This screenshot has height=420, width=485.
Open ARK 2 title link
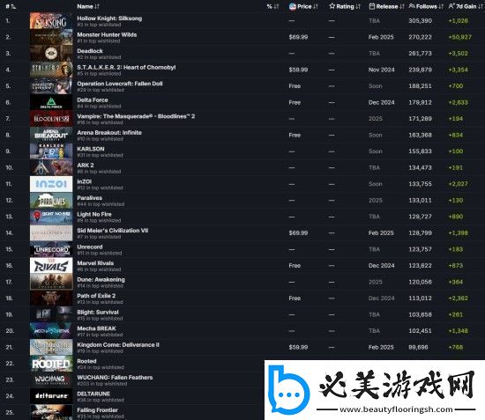coord(86,166)
